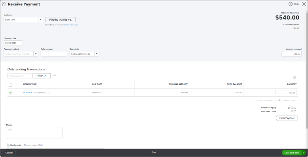This screenshot has width=308, height=157.
Task: Open the Payment method dropdown
Action: (x=36, y=54)
